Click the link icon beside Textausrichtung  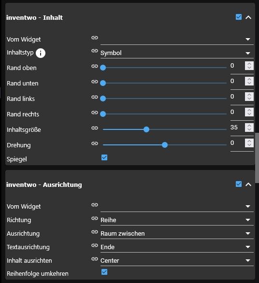94,245
